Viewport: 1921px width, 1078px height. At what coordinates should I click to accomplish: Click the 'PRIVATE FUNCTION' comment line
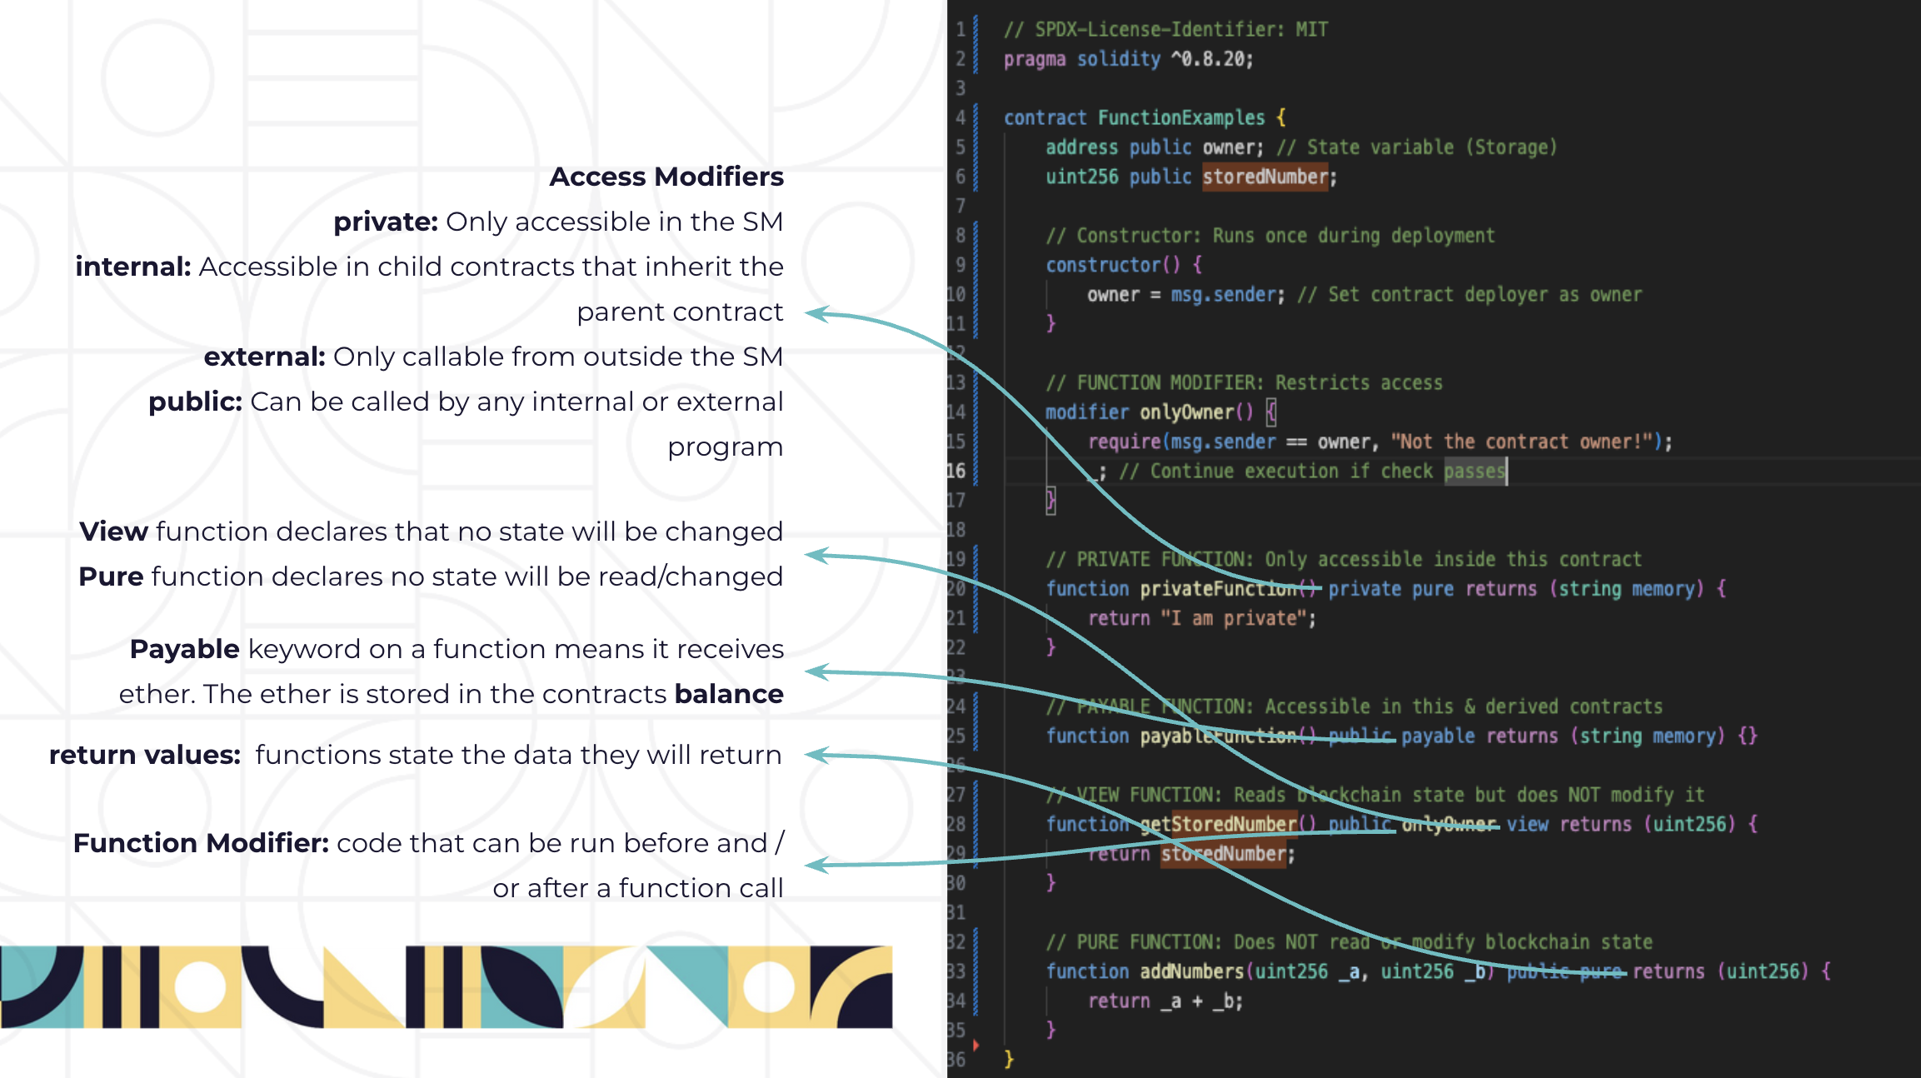click(1343, 559)
